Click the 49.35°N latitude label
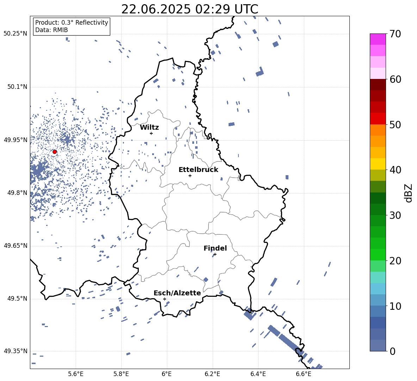 click(15, 351)
